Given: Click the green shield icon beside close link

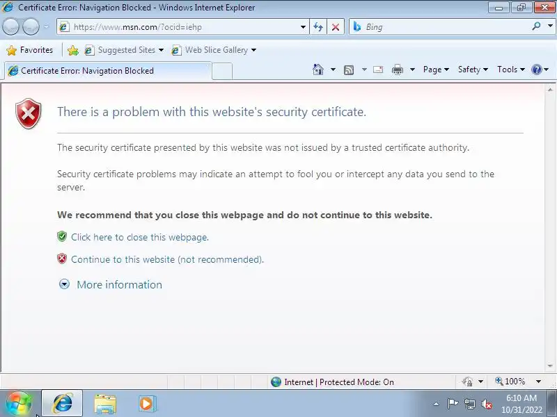Looking at the screenshot, I should click(62, 236).
